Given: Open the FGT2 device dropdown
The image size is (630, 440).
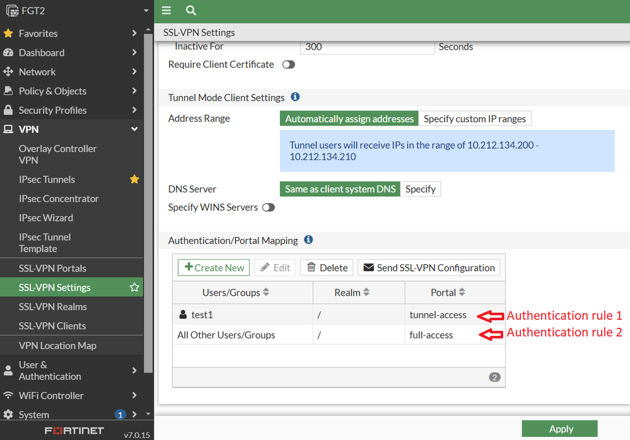Looking at the screenshot, I should pos(146,11).
